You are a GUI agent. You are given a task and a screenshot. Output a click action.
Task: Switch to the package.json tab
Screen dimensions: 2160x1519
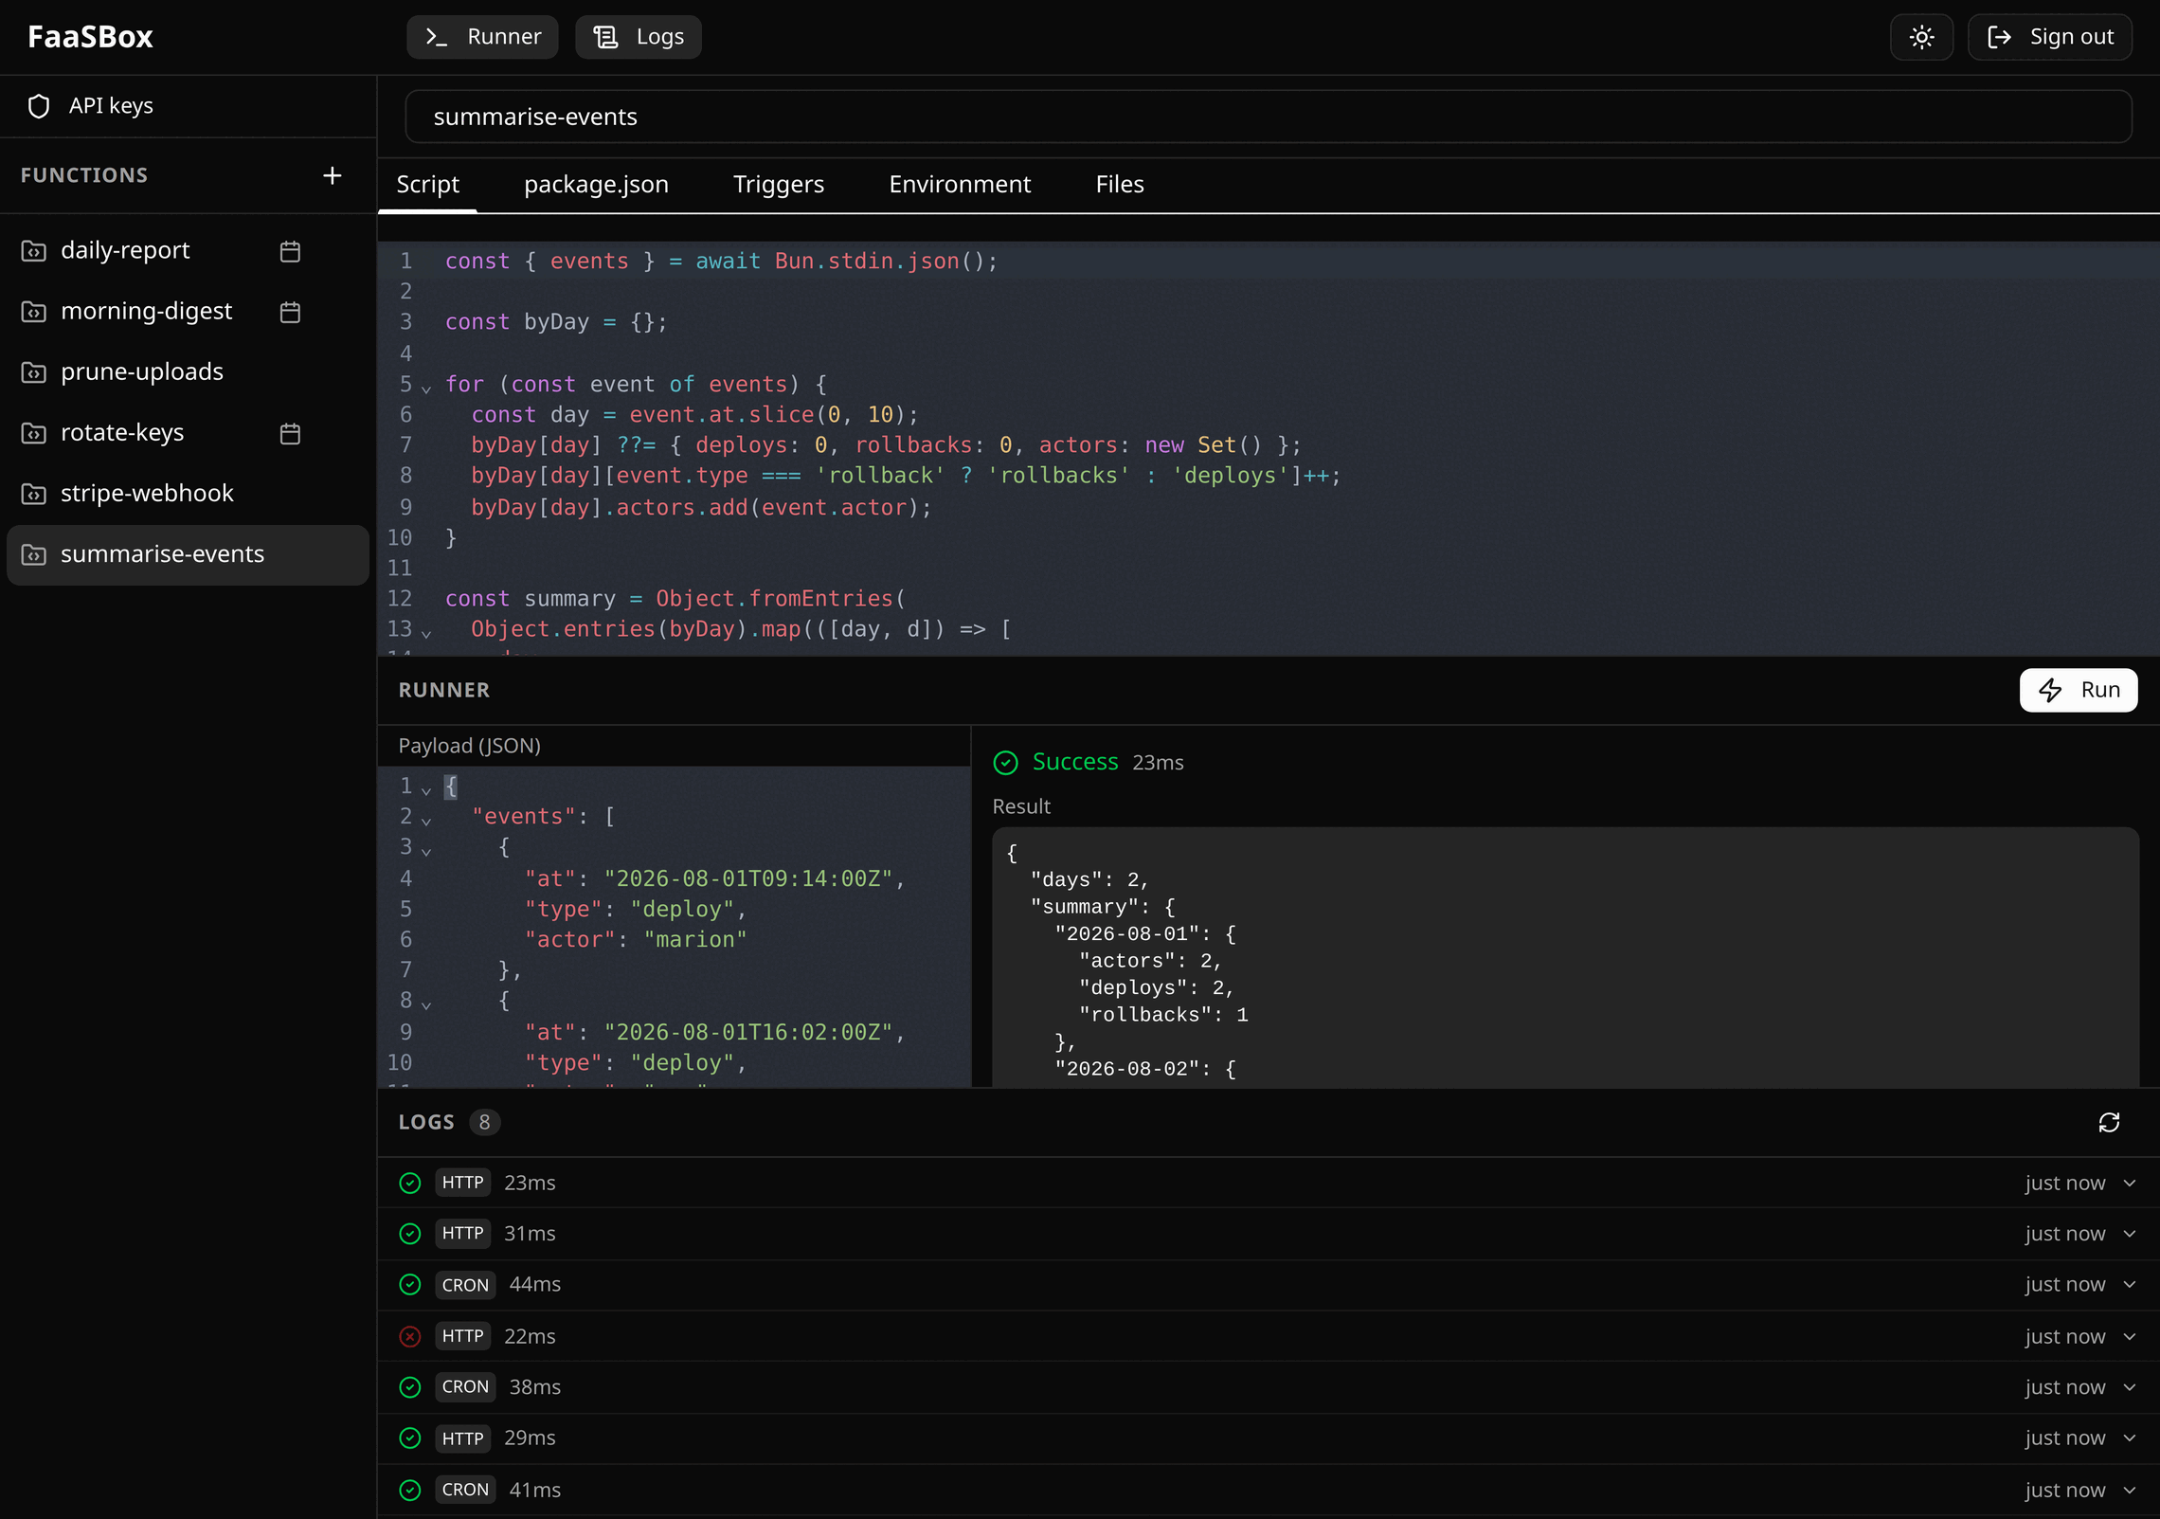596,184
